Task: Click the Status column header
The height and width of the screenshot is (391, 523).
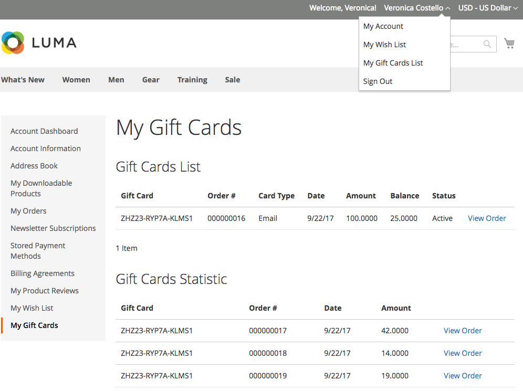Action: coord(444,196)
